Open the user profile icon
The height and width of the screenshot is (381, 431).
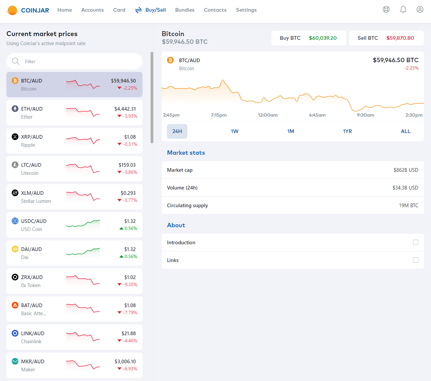point(420,9)
